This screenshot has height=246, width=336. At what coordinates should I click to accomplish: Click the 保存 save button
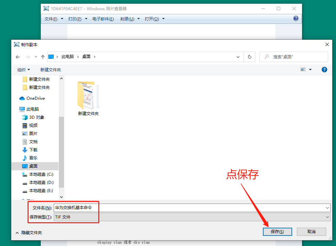pyautogui.click(x=277, y=231)
